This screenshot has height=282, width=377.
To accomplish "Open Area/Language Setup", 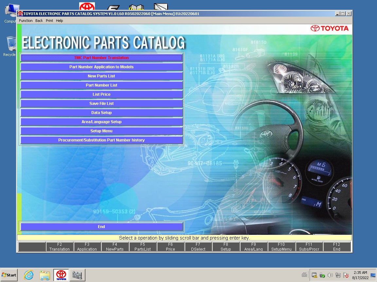I will pyautogui.click(x=101, y=122).
